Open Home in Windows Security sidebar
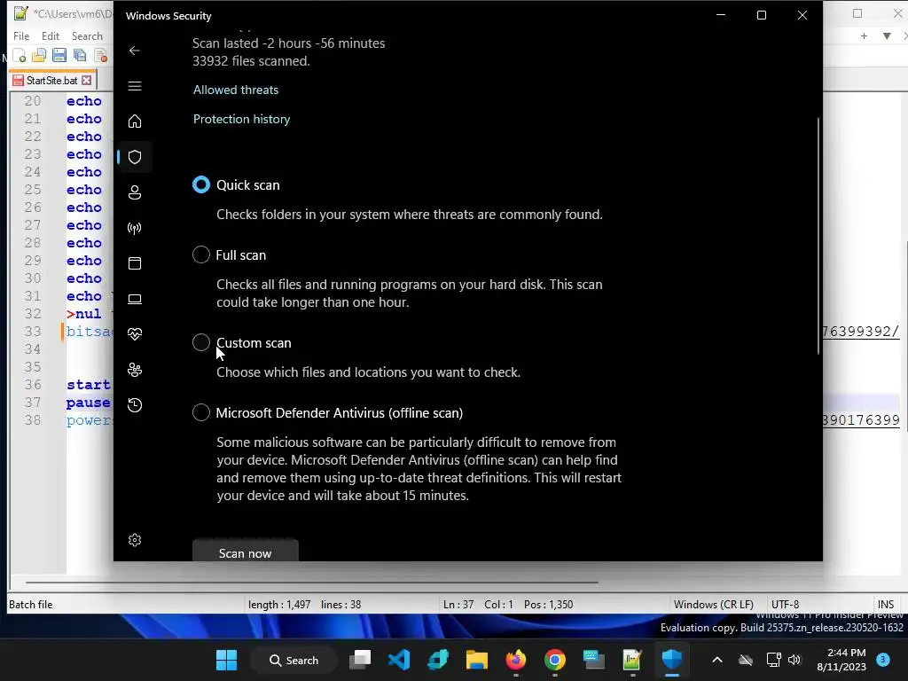This screenshot has height=681, width=908. [135, 121]
